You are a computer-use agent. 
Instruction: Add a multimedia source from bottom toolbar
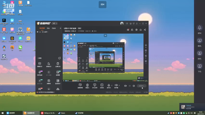click(x=102, y=86)
